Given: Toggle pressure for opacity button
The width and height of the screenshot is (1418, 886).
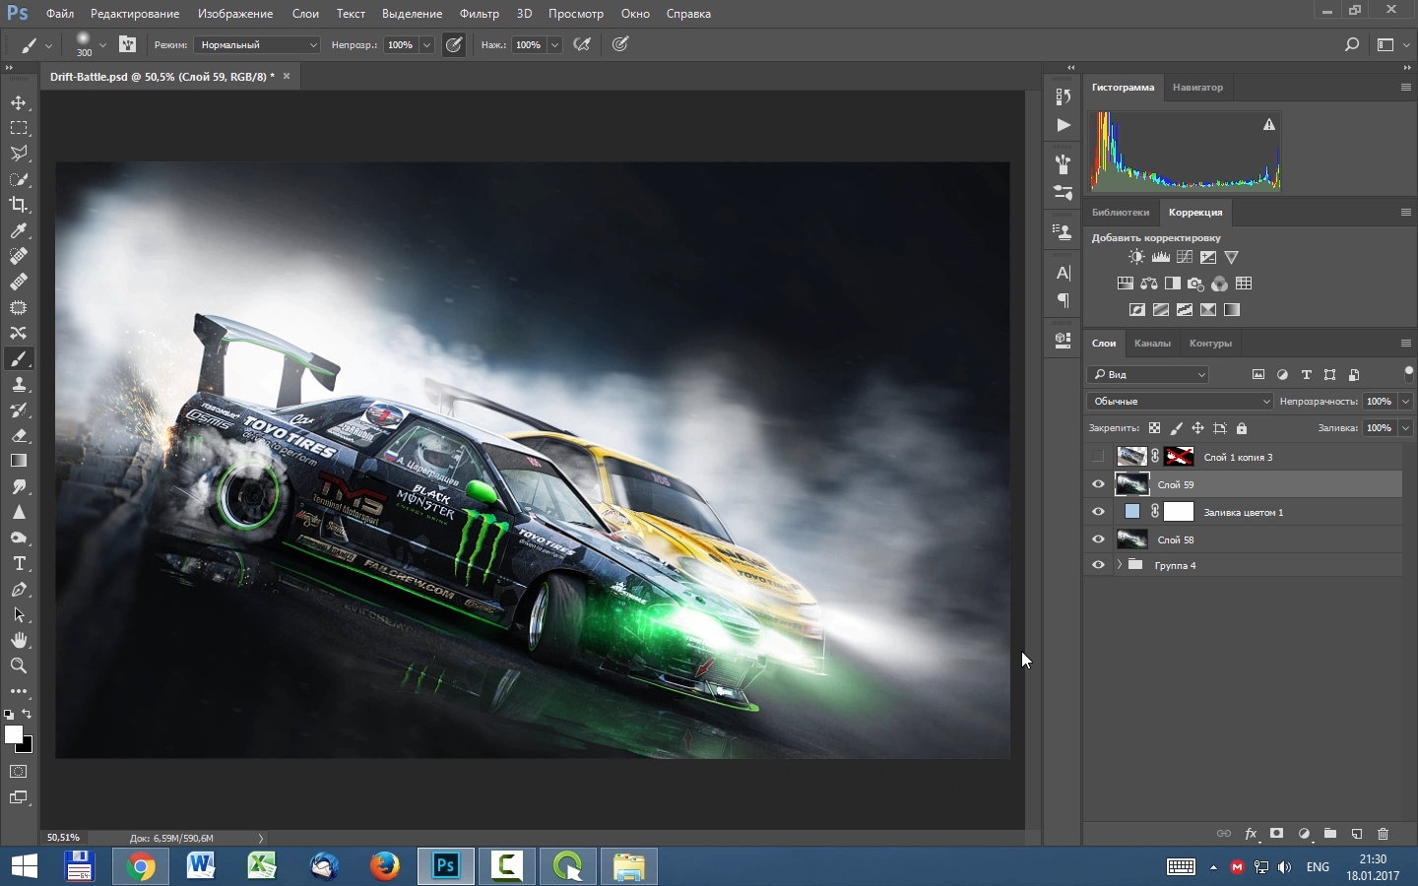Looking at the screenshot, I should pos(454,44).
